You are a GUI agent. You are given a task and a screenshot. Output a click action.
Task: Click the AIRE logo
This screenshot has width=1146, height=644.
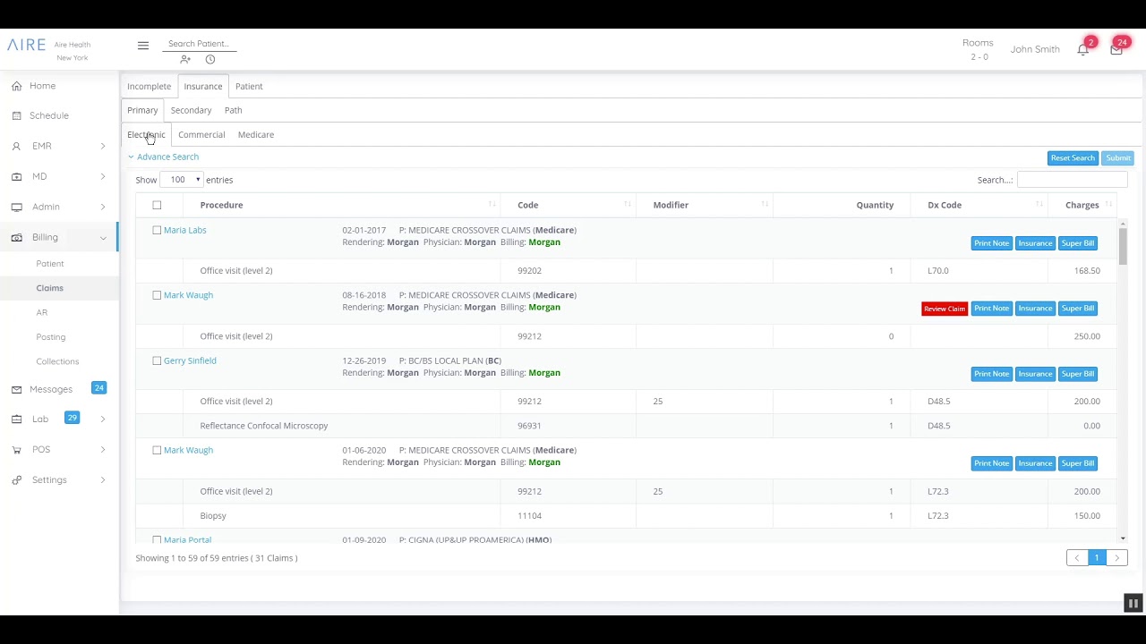tap(26, 45)
